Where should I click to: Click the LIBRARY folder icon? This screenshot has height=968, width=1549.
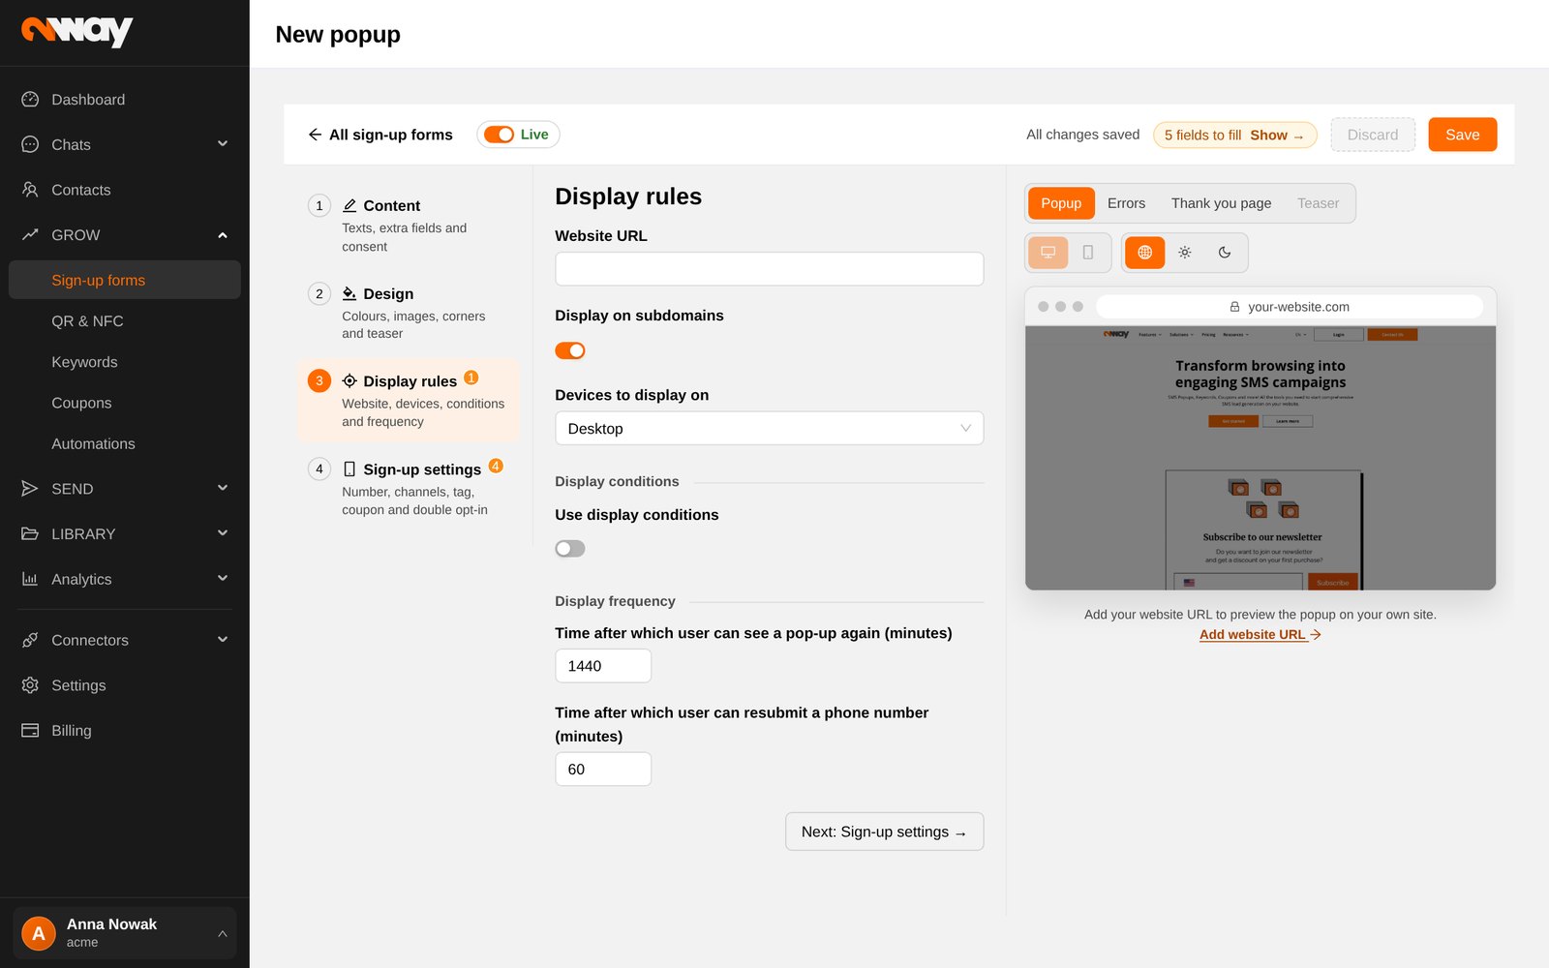pyautogui.click(x=30, y=533)
